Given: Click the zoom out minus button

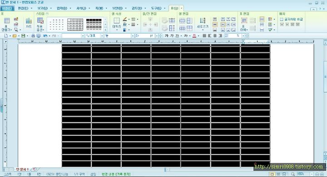Looking at the screenshot, I should (x=317, y=174).
